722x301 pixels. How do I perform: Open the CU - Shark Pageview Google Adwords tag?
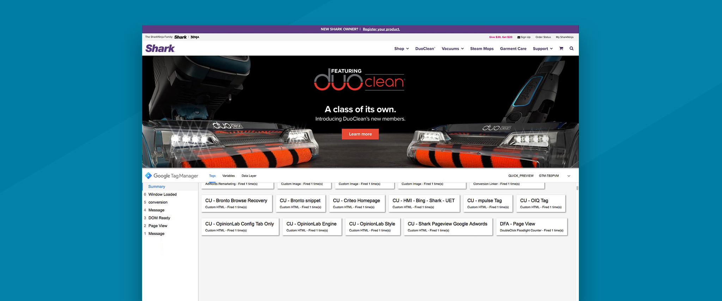coord(448,227)
